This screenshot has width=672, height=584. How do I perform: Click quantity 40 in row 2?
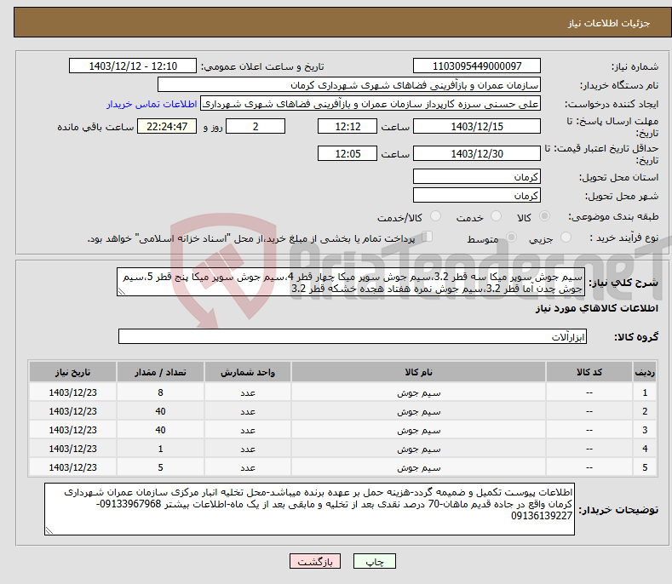[x=160, y=411]
